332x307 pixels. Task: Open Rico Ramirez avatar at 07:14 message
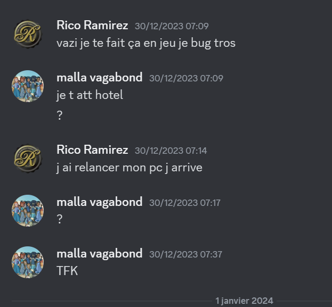pos(28,159)
